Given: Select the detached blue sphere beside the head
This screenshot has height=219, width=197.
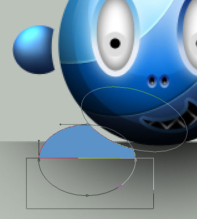Looking at the screenshot, I should click(33, 49).
